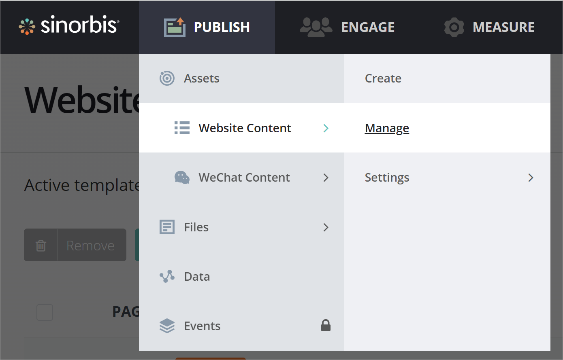Click the Assets target icon

(167, 78)
